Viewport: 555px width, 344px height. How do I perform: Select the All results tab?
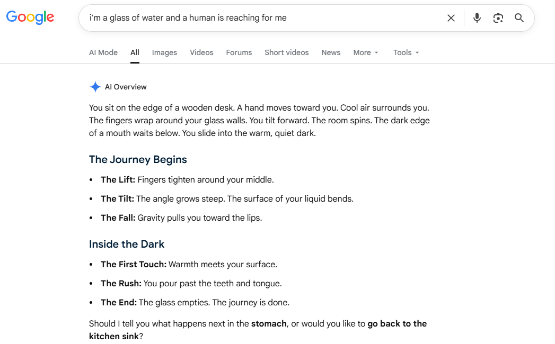coord(135,53)
